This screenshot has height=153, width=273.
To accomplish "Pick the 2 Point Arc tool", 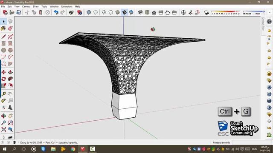I will coord(10,57).
